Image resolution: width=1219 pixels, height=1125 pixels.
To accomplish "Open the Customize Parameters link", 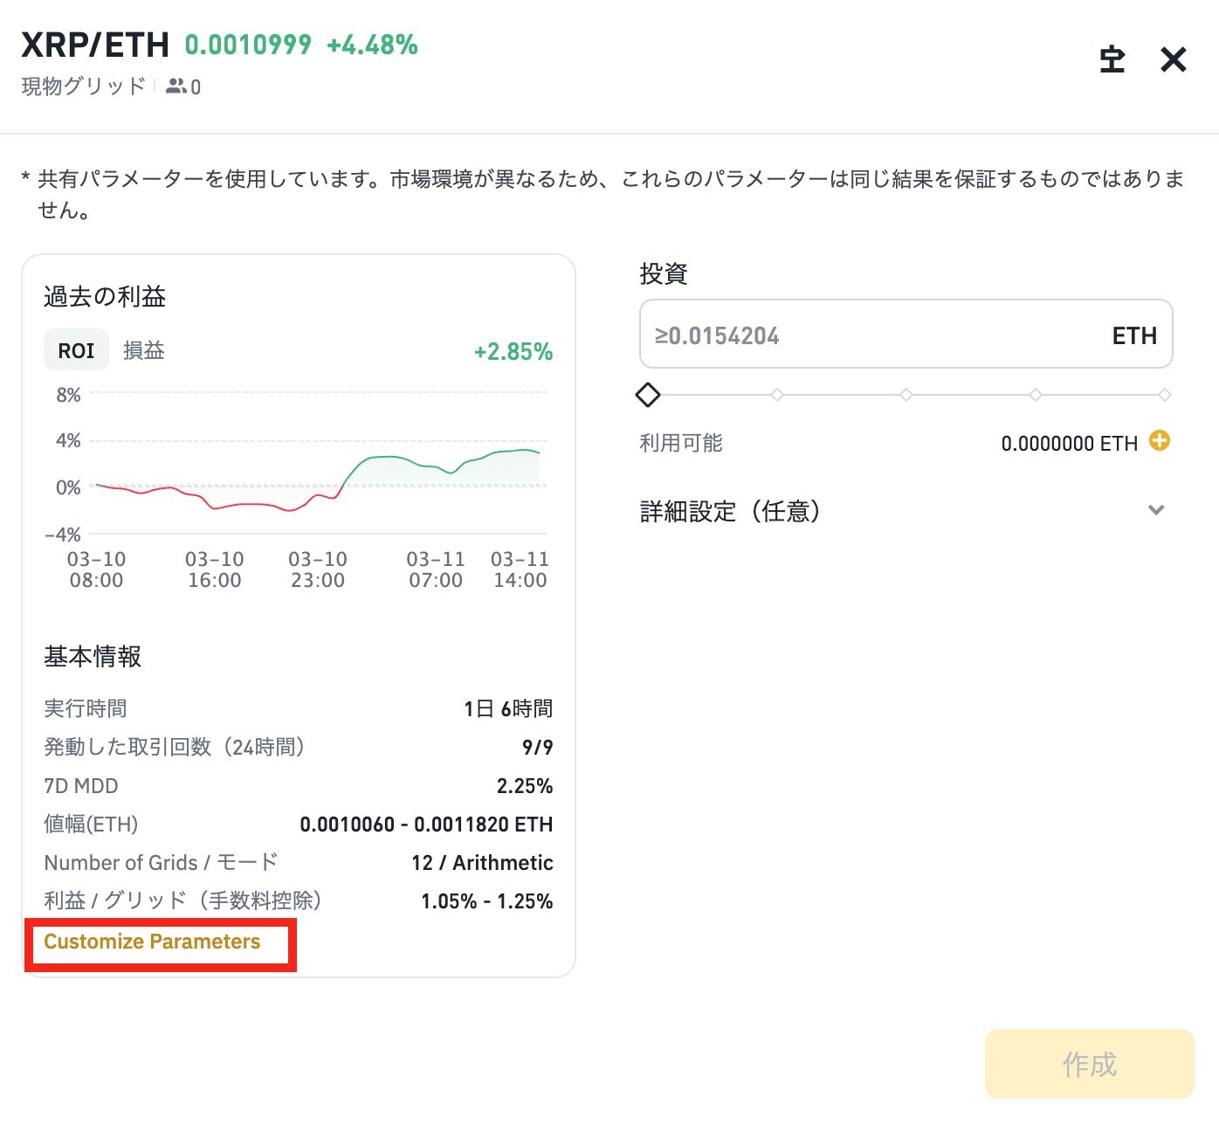I will 152,942.
